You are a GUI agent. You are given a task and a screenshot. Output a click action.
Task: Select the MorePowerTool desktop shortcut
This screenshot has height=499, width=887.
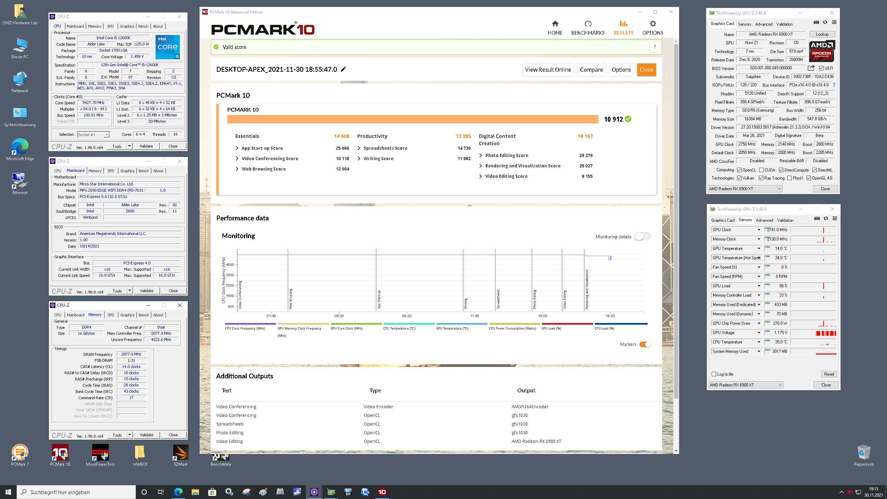pyautogui.click(x=100, y=455)
